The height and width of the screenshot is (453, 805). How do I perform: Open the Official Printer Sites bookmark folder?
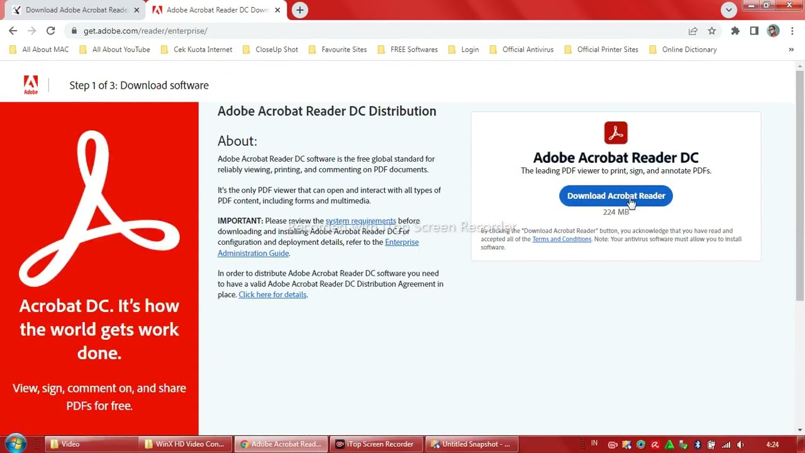coord(601,50)
